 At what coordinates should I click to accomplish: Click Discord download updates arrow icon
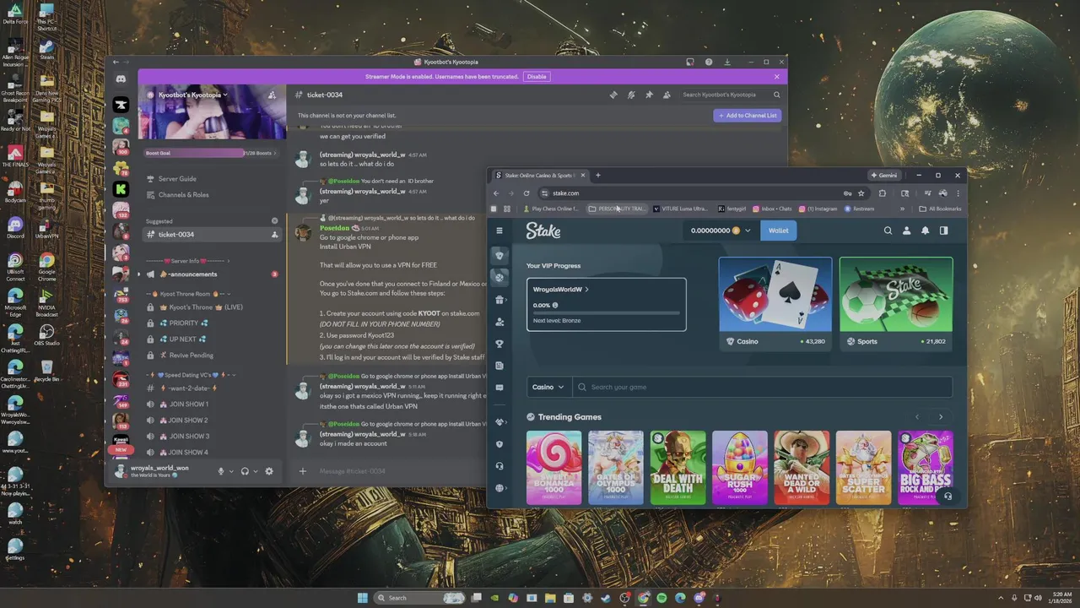tap(727, 62)
